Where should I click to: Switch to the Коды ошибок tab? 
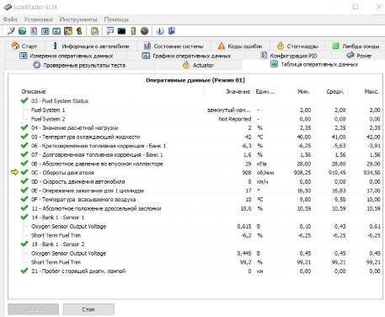click(241, 46)
